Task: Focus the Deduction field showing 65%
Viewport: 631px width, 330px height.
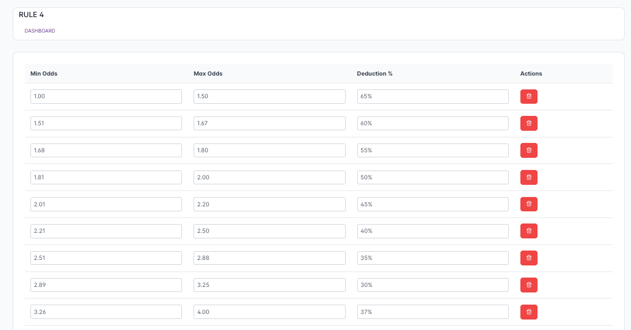Action: coord(432,97)
